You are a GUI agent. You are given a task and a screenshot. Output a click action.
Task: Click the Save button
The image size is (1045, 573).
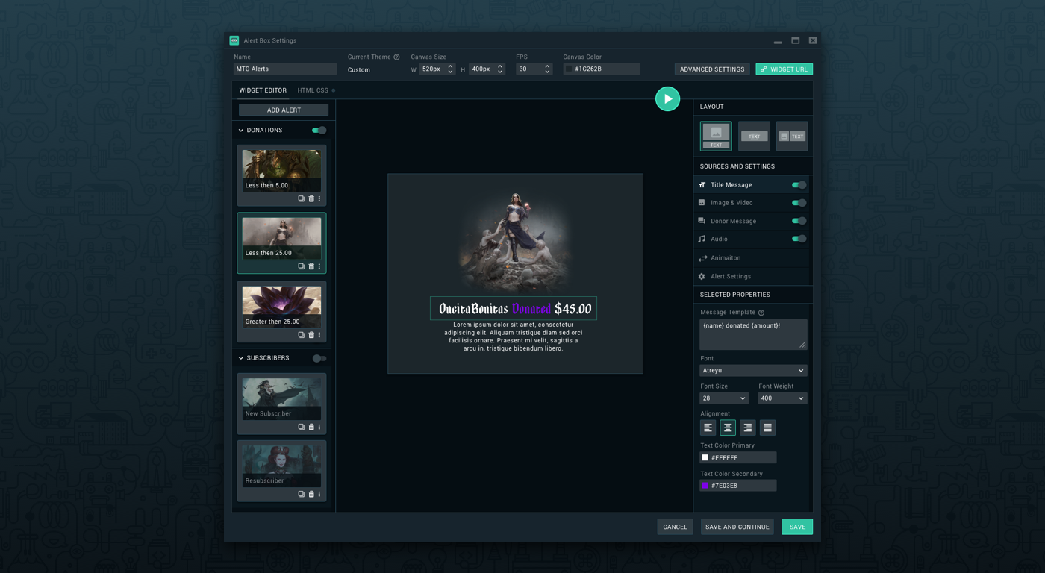click(797, 527)
